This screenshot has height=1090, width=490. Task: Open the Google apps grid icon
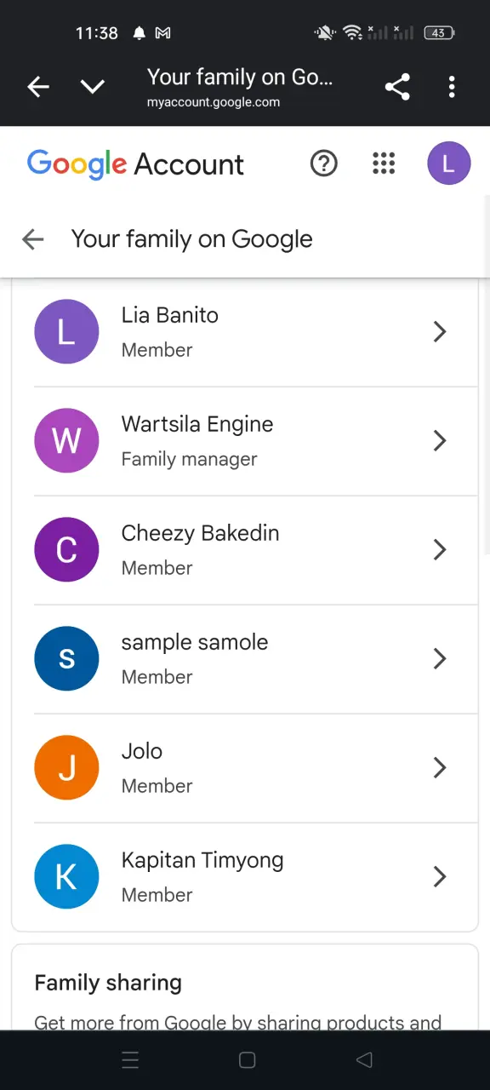tap(384, 163)
